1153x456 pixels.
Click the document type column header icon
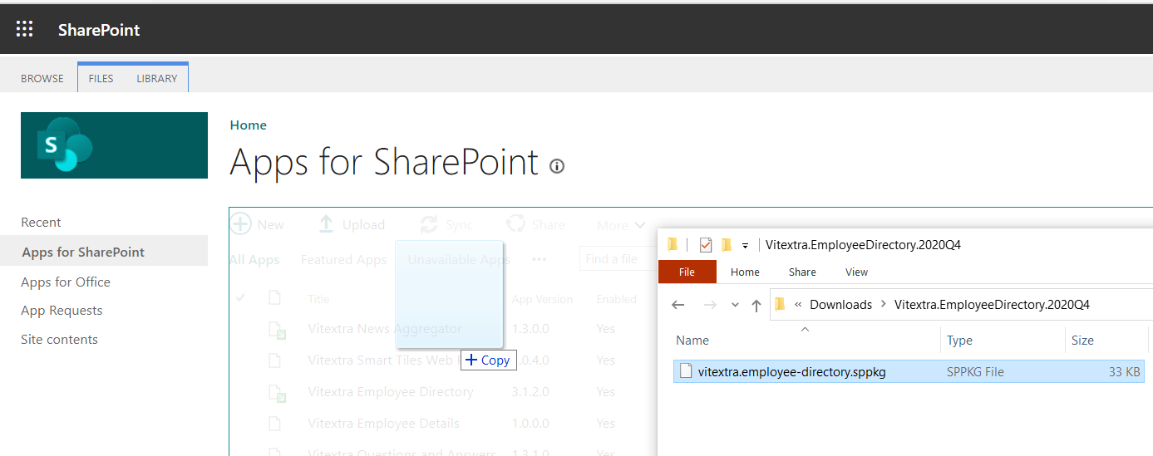(274, 298)
